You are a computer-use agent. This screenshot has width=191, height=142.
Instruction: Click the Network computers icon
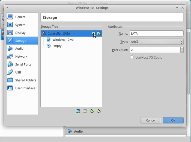pos(10,57)
